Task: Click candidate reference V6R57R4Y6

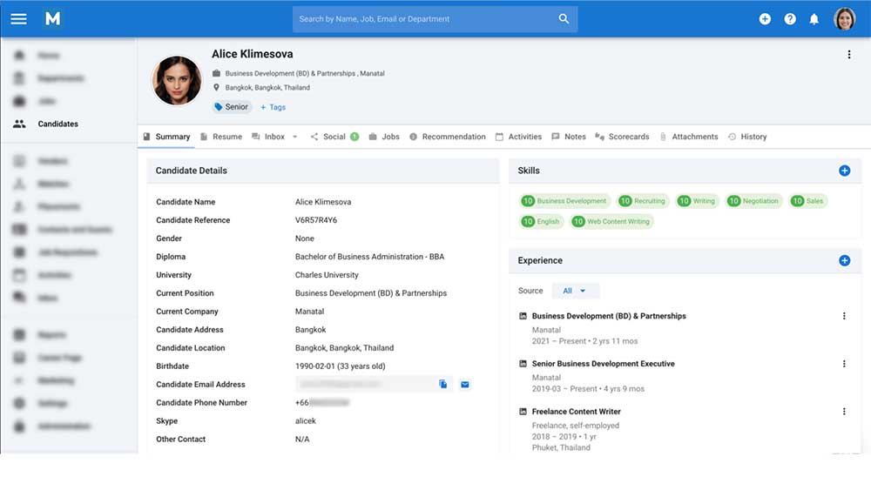Action: point(316,220)
